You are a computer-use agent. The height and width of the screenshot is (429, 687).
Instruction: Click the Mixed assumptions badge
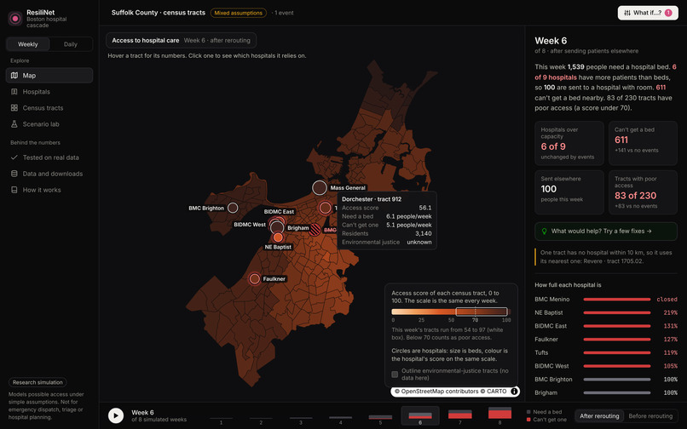click(239, 13)
